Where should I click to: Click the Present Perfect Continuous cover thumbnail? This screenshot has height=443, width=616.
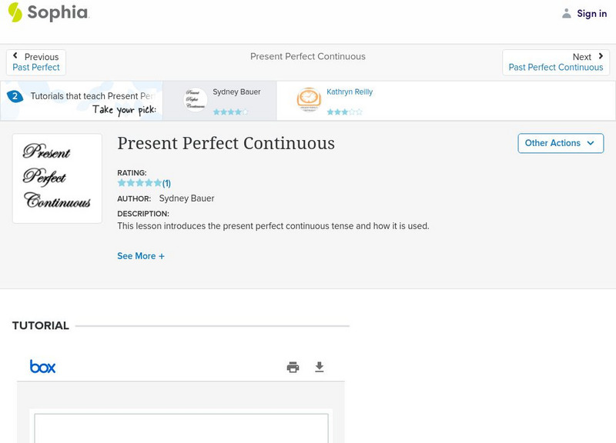pyautogui.click(x=57, y=178)
